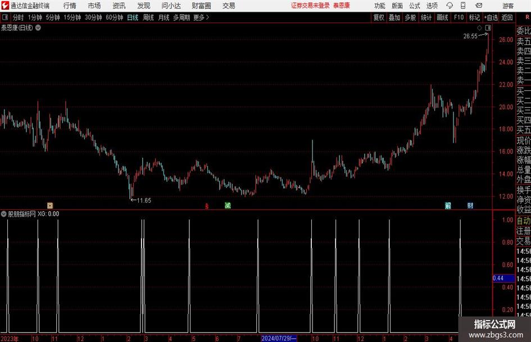The width and height of the screenshot is (531, 342).
Task: Open the 版面 menu
Action: coord(397,6)
